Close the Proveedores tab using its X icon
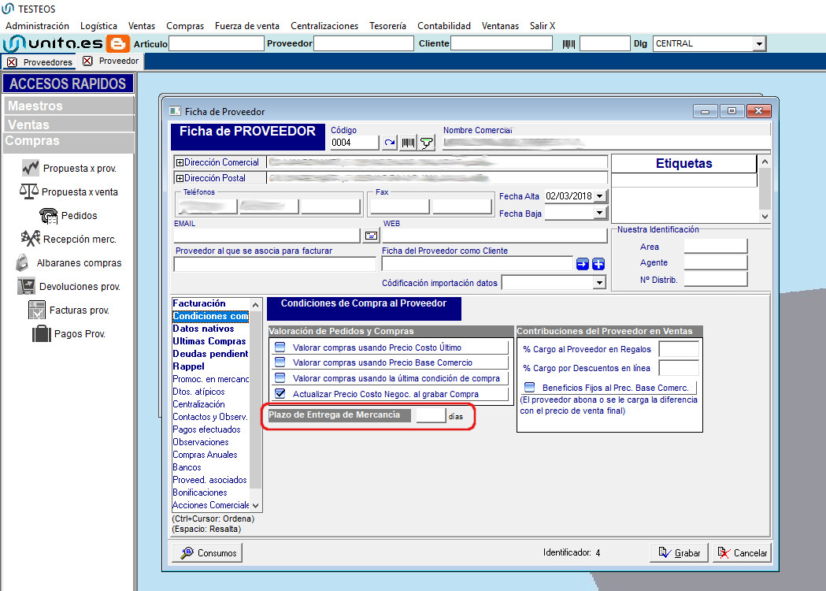 [12, 62]
